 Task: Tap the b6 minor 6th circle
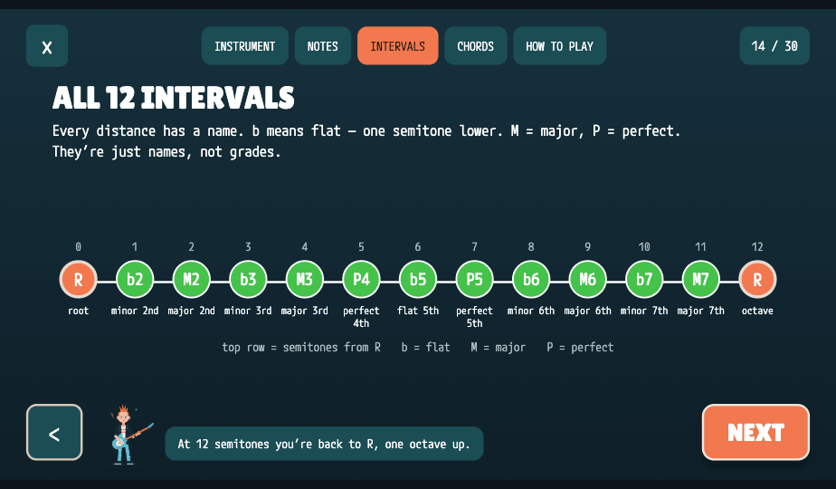(531, 279)
